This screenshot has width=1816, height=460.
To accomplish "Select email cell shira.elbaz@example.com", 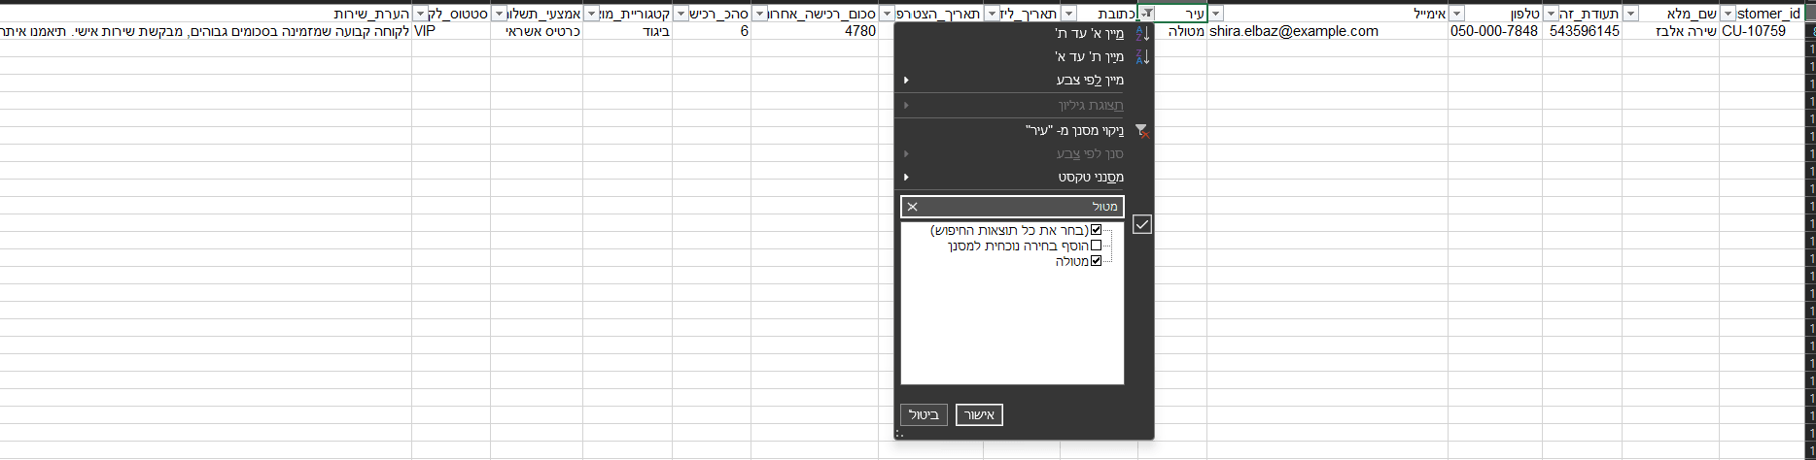I will click(x=1327, y=31).
